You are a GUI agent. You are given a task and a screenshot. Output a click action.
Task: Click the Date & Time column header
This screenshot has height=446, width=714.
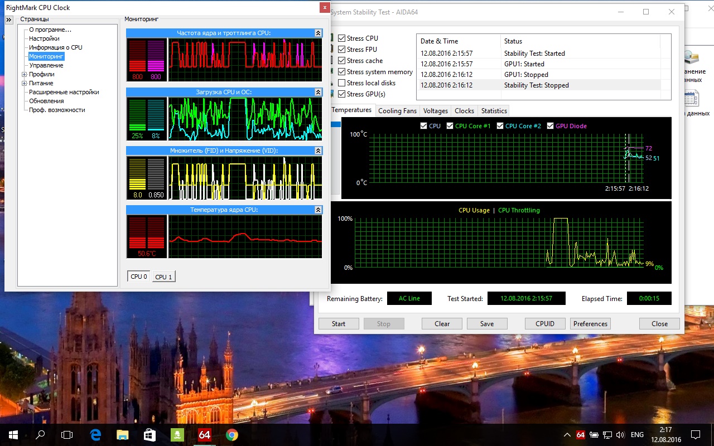tap(459, 41)
